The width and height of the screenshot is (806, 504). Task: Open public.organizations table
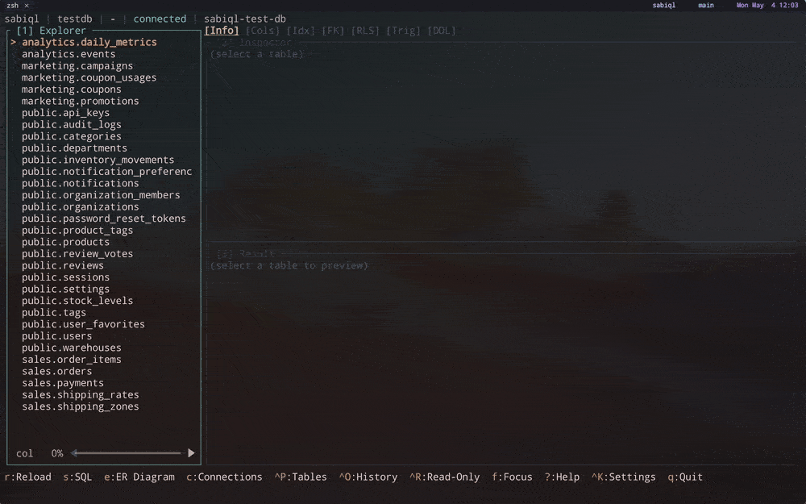(x=80, y=206)
